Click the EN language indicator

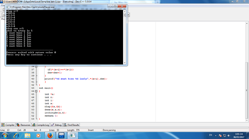[x=211, y=135]
